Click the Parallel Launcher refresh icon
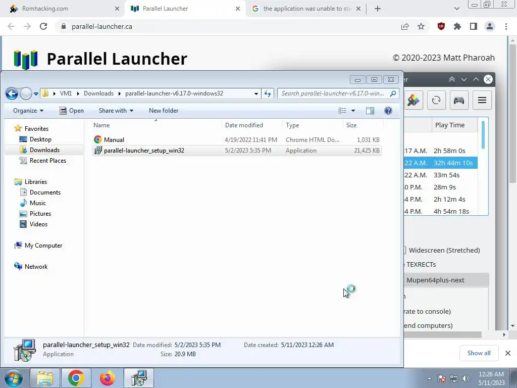This screenshot has width=517, height=388. tap(436, 100)
